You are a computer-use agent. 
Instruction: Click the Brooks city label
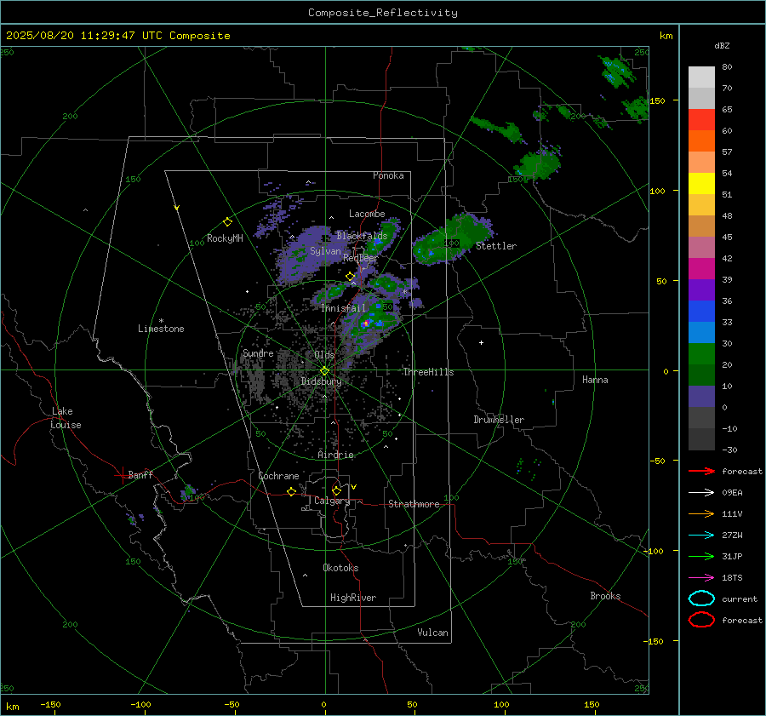[x=605, y=596]
